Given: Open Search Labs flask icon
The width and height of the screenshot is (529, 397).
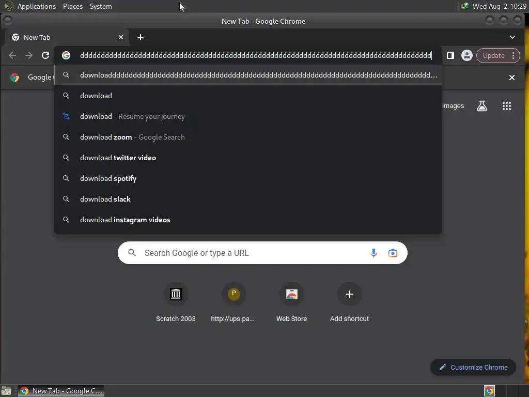Looking at the screenshot, I should pyautogui.click(x=482, y=106).
